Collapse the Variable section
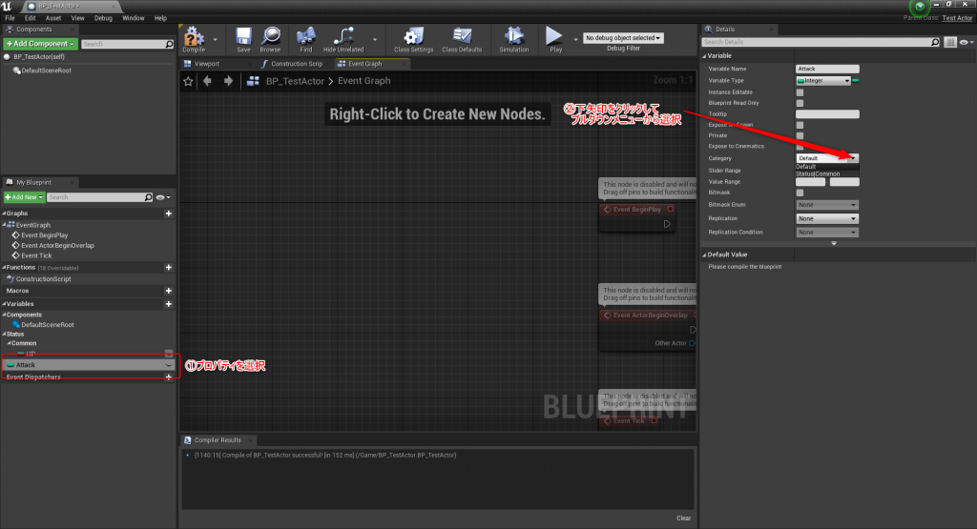The height and width of the screenshot is (529, 977). [705, 56]
